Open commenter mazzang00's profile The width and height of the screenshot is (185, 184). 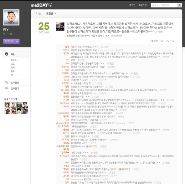pyautogui.click(x=63, y=113)
